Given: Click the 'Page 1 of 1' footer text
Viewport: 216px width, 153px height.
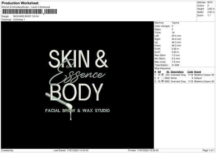Looking at the screenshot, I should (208, 150).
